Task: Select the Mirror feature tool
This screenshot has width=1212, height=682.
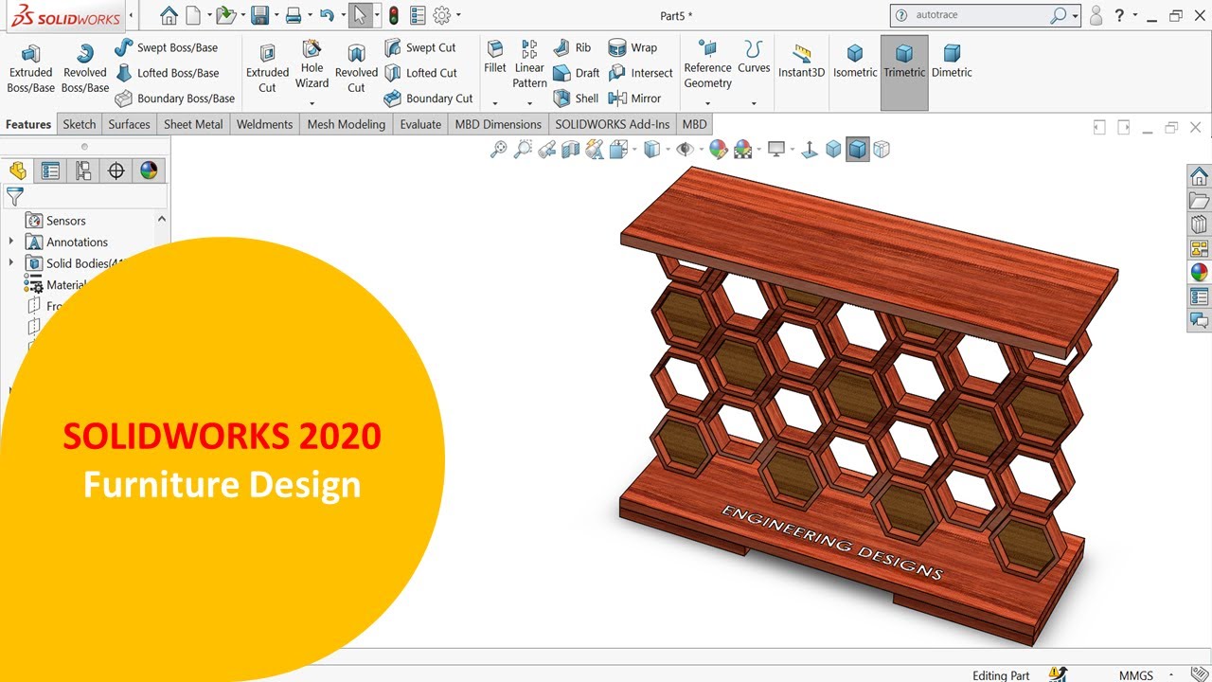Action: [x=634, y=99]
